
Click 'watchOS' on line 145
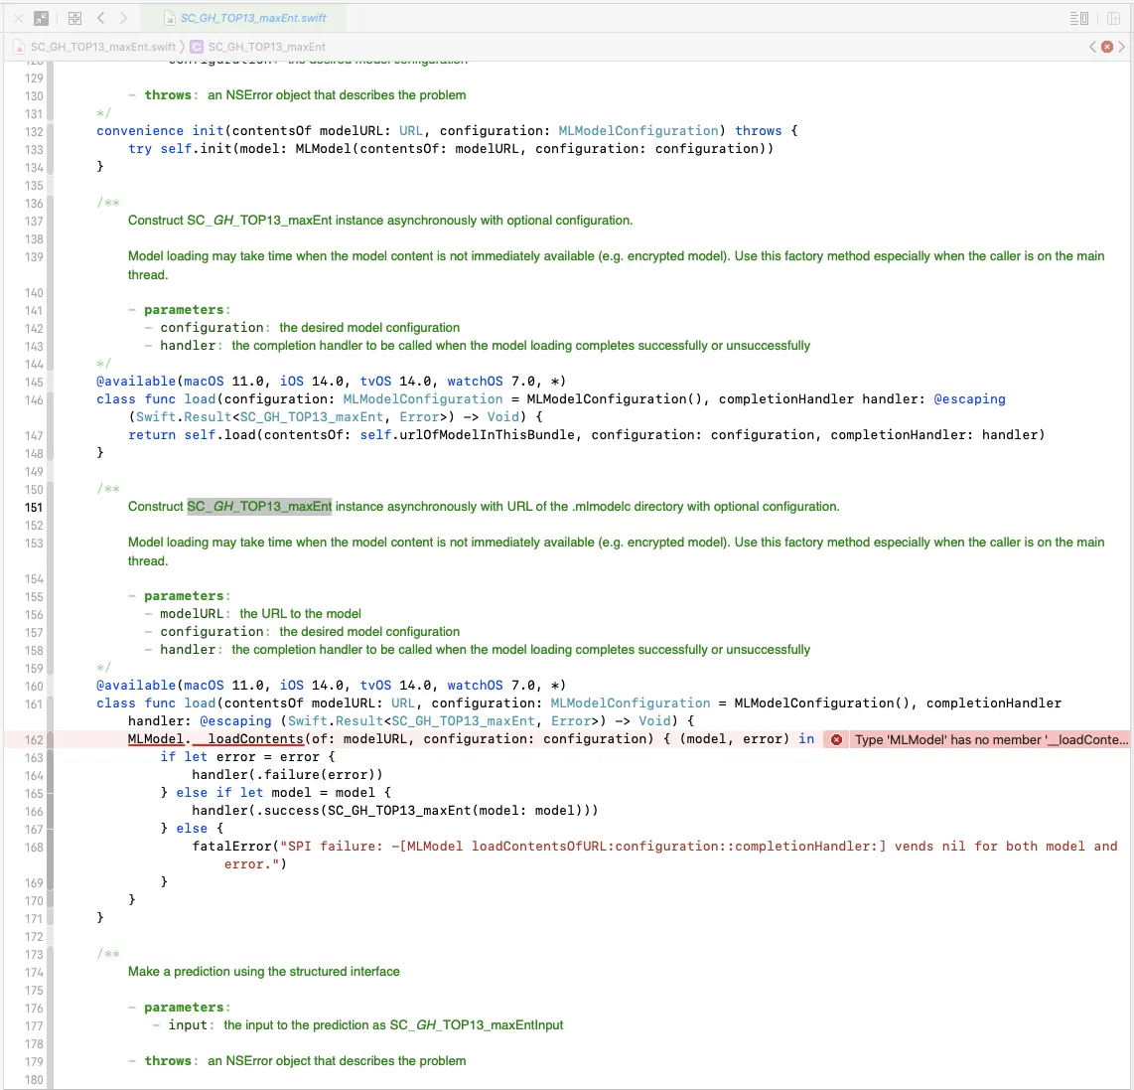(x=476, y=382)
